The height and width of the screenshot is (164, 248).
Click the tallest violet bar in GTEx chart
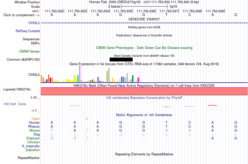80,74
